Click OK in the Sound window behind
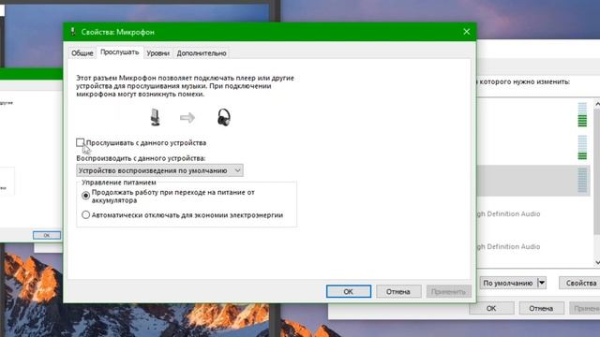 [491, 308]
